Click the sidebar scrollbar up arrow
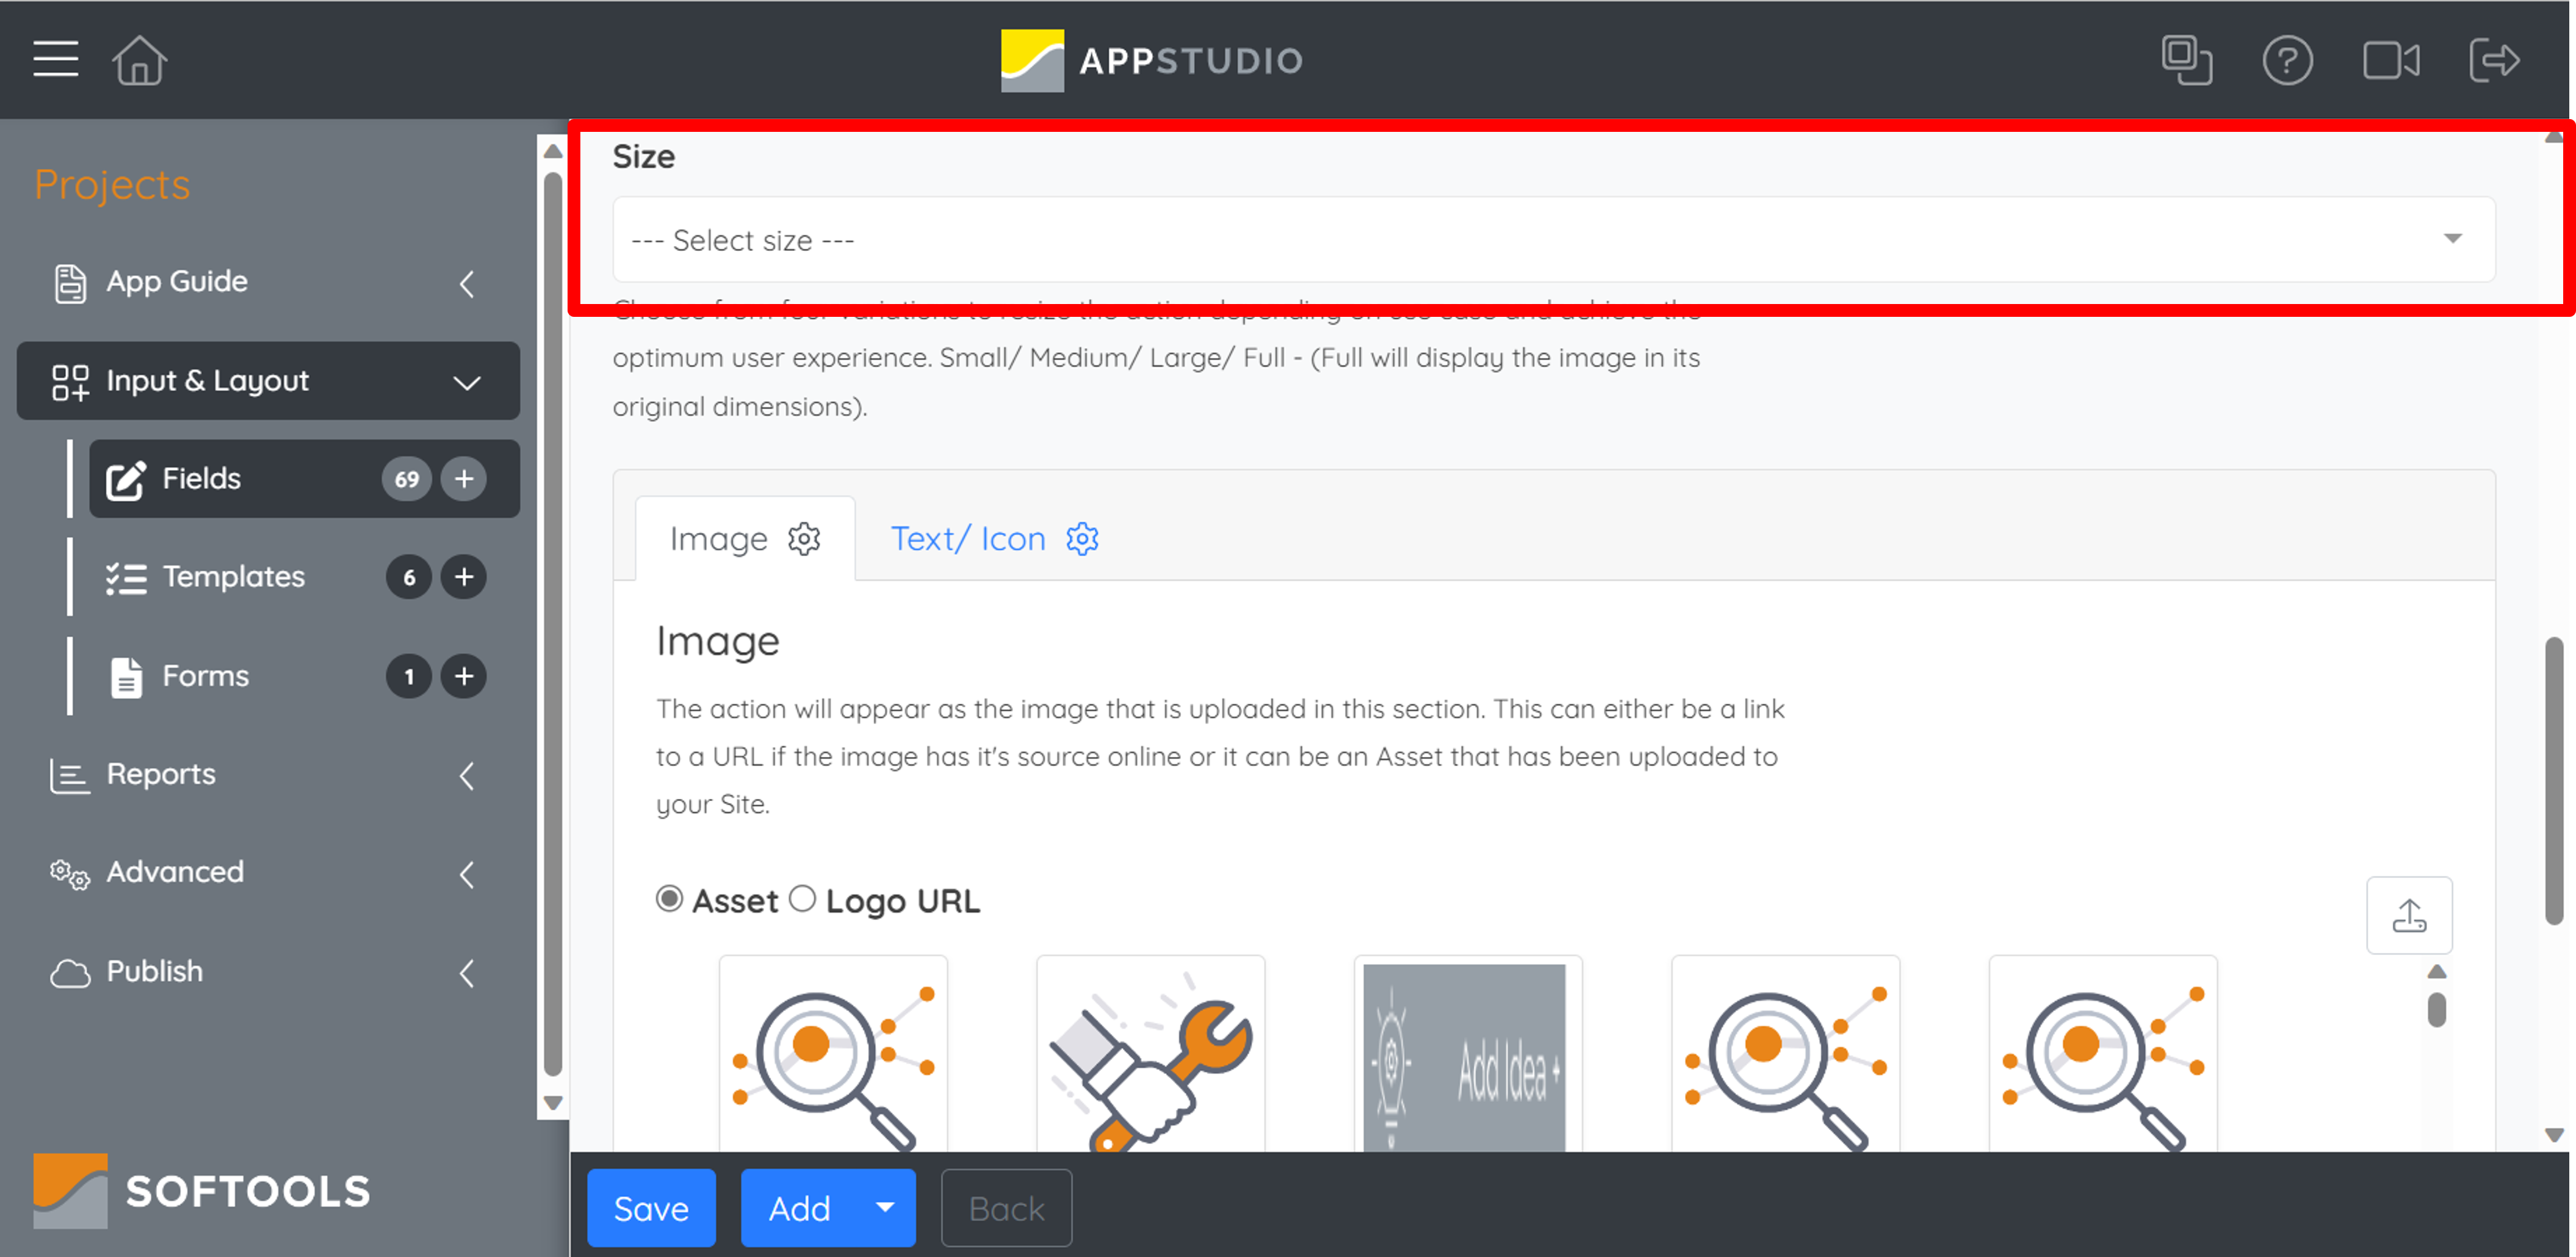Image resolution: width=2576 pixels, height=1257 pixels. pyautogui.click(x=552, y=151)
